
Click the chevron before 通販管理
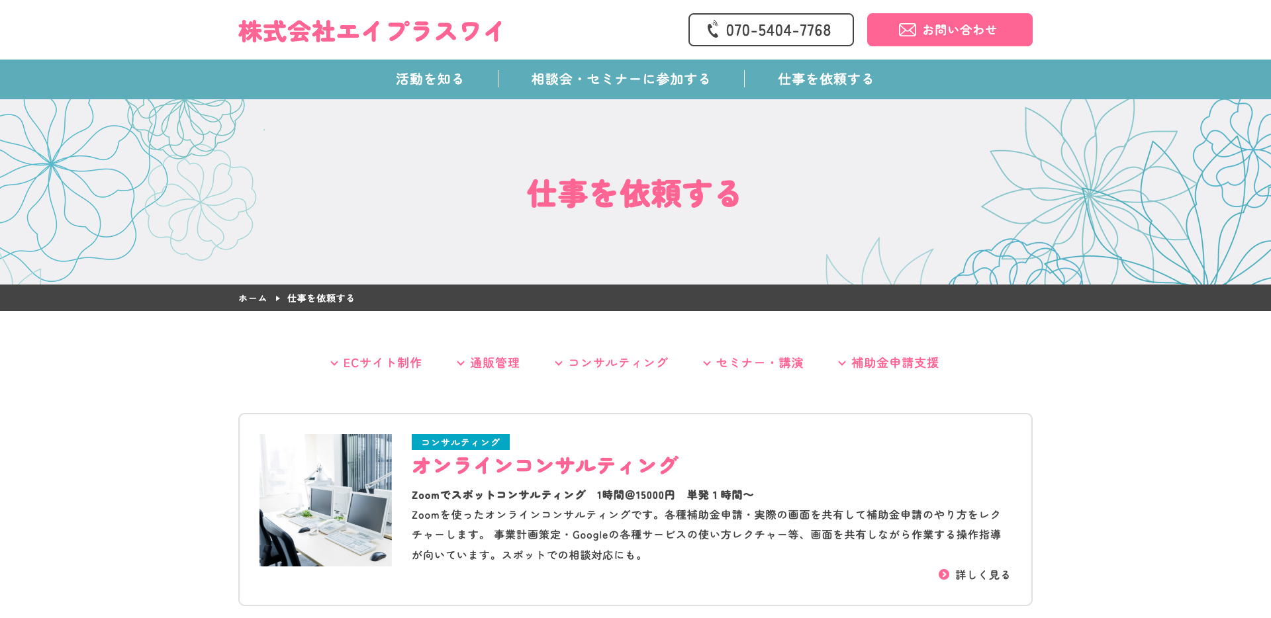[x=461, y=363]
